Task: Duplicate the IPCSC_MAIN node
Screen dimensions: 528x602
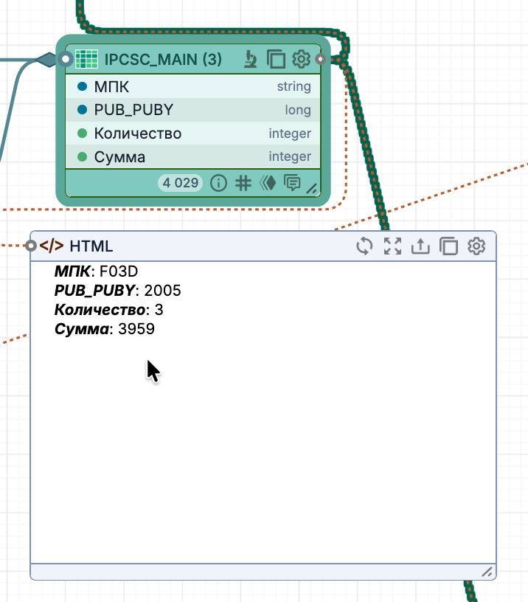Action: pos(276,59)
